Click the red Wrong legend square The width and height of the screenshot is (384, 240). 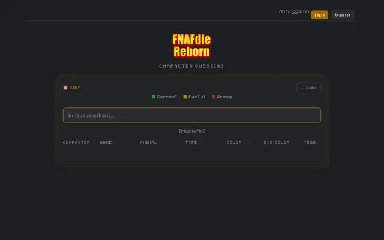[214, 97]
